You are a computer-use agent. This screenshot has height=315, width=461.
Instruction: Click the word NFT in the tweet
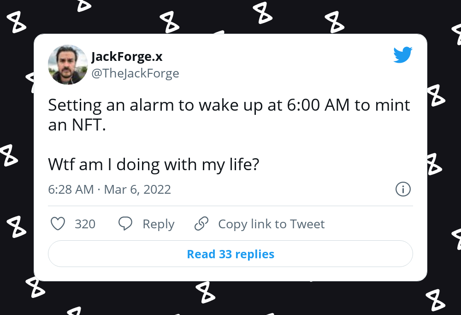point(88,125)
